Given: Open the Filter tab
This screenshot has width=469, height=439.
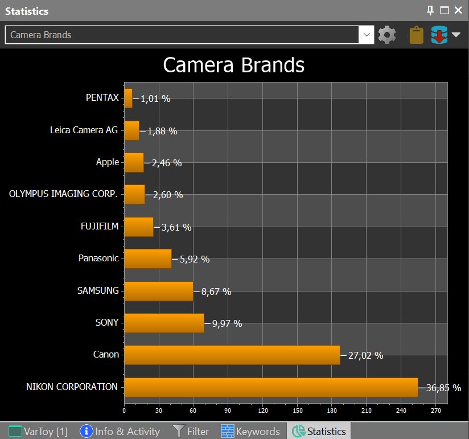Looking at the screenshot, I should click(192, 431).
